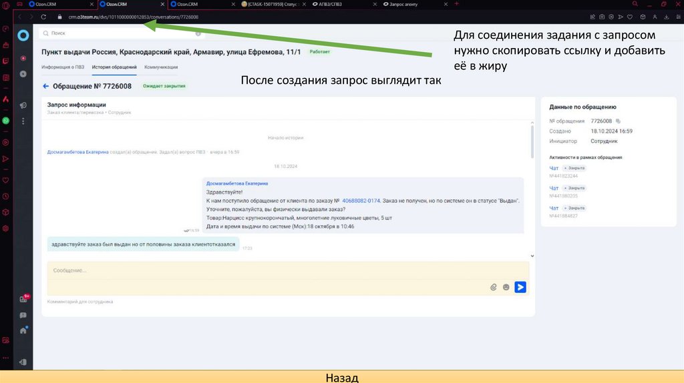Screen dimensions: 684x383
Task: Open the settings gear in browser sidebar
Action: click(x=5, y=228)
